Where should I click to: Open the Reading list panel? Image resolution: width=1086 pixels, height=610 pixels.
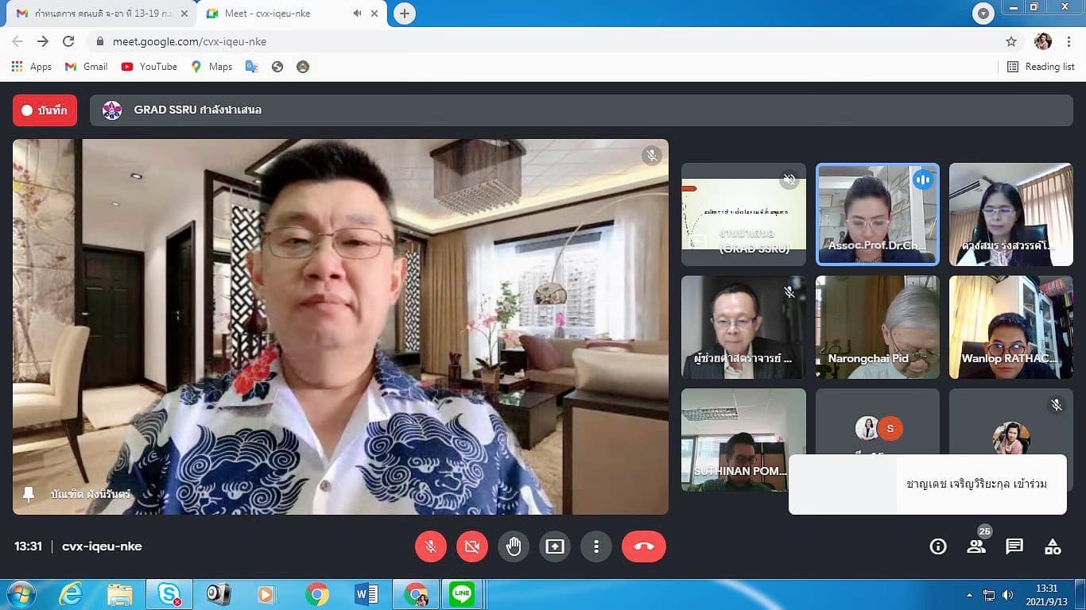point(1041,67)
